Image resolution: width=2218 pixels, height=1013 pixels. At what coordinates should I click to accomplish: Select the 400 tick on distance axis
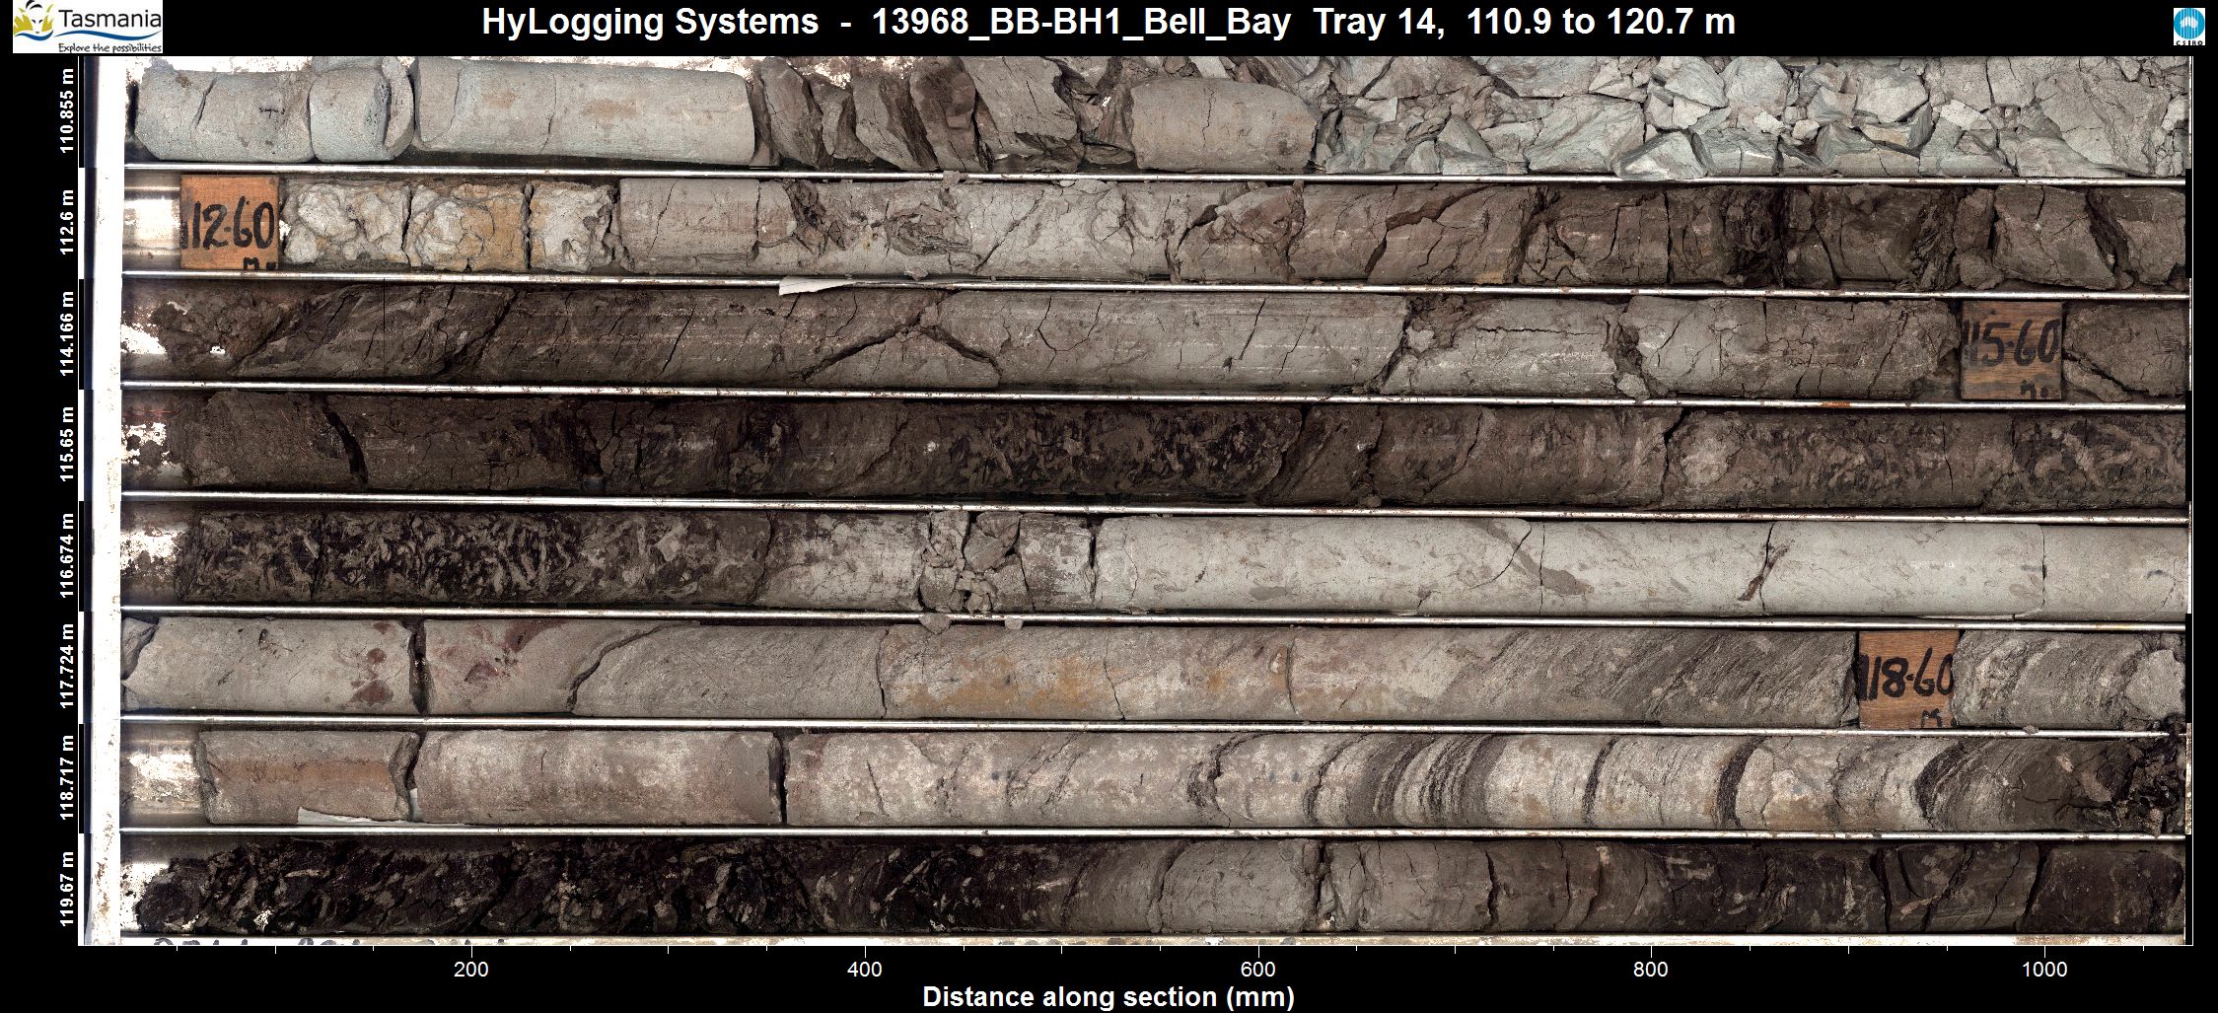[x=865, y=969]
